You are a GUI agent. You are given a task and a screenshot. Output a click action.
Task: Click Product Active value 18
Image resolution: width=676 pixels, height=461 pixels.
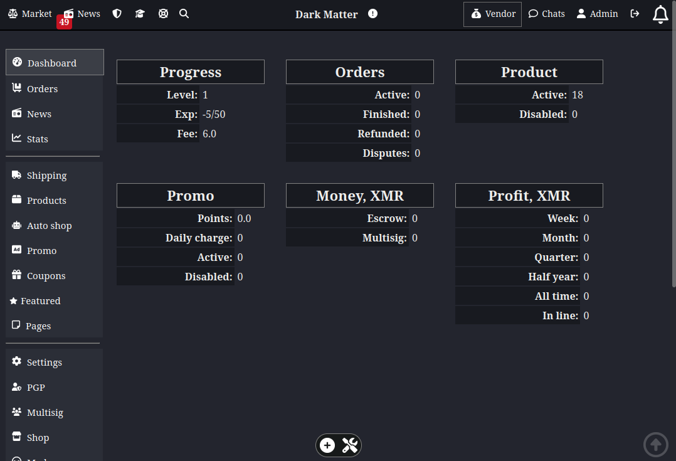click(578, 95)
